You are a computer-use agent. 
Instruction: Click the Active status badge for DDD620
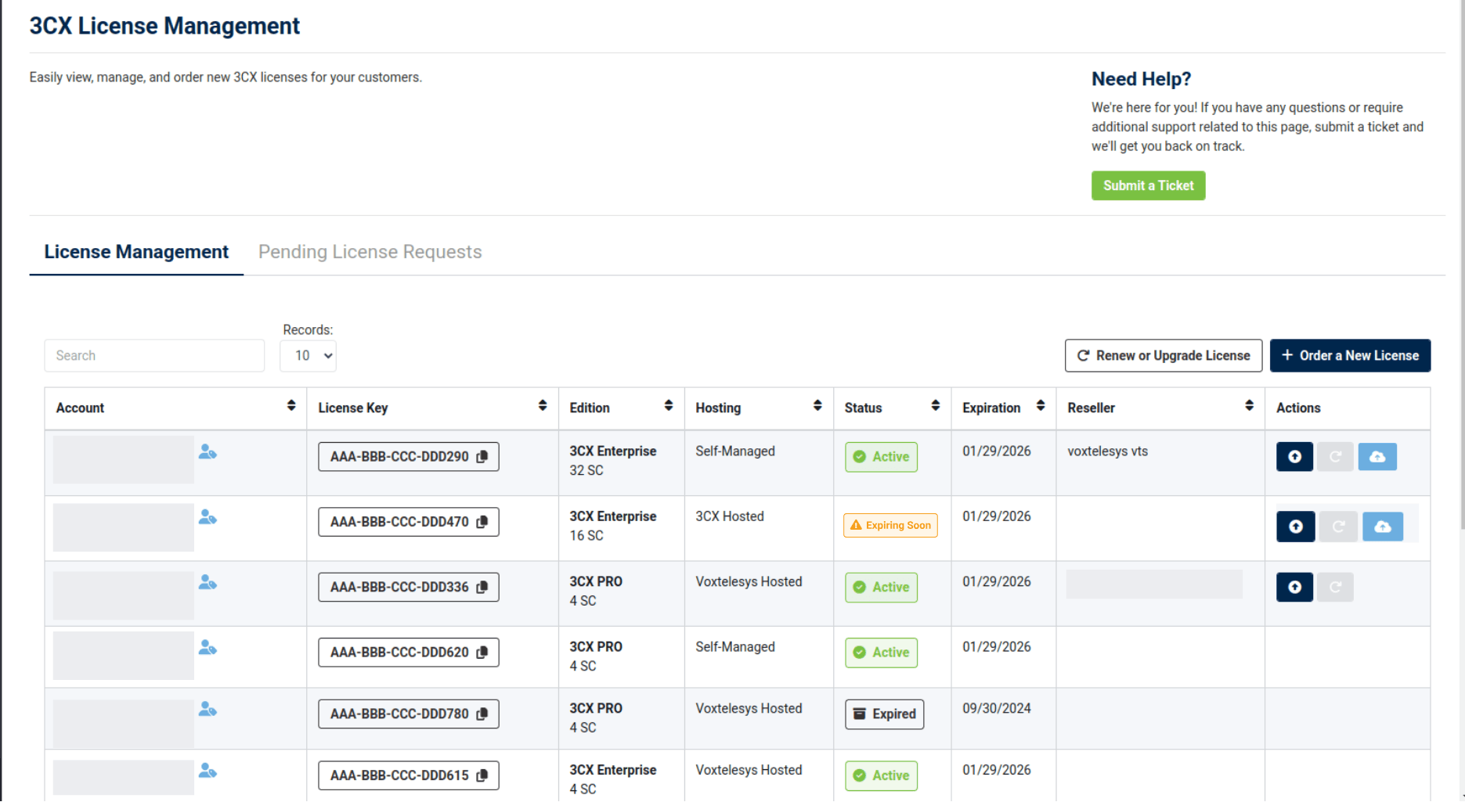881,653
